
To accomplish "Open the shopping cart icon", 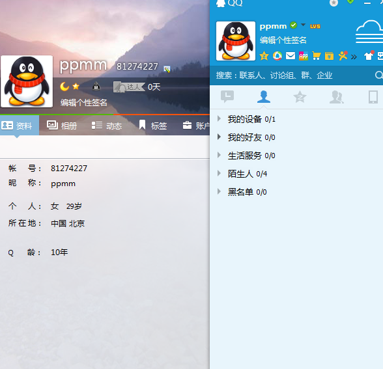I will 317,56.
